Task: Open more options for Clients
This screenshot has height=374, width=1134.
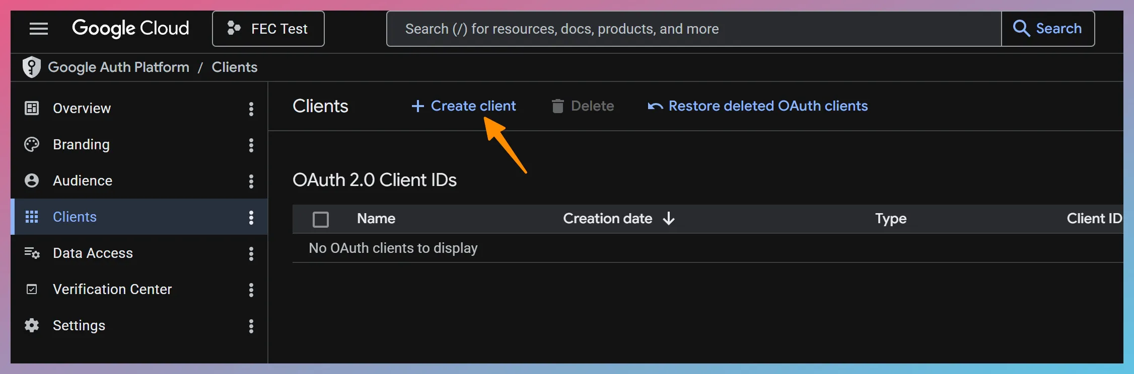Action: (251, 217)
